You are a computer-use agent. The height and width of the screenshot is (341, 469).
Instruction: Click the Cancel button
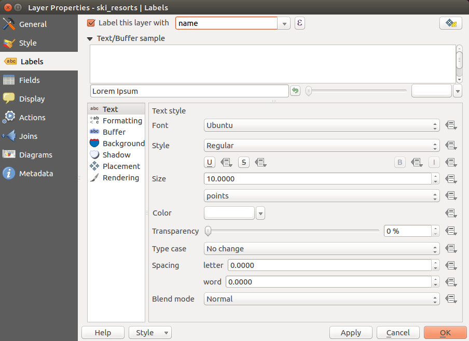pos(398,333)
